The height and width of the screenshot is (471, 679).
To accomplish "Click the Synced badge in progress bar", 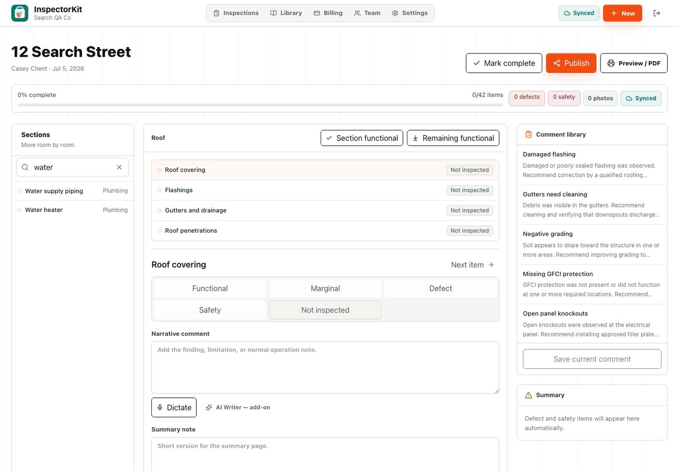I will pyautogui.click(x=641, y=98).
